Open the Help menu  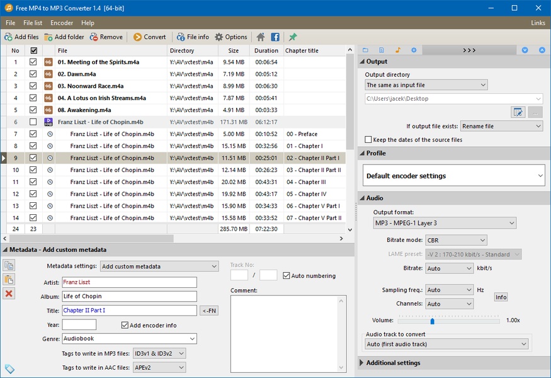(x=88, y=23)
